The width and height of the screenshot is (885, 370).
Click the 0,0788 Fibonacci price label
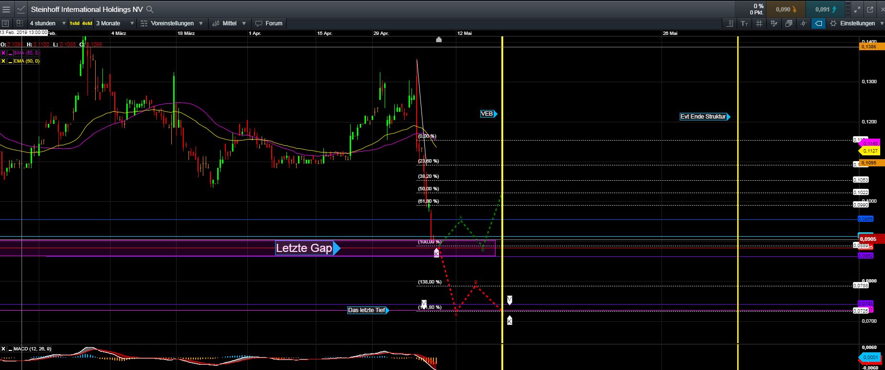click(861, 285)
